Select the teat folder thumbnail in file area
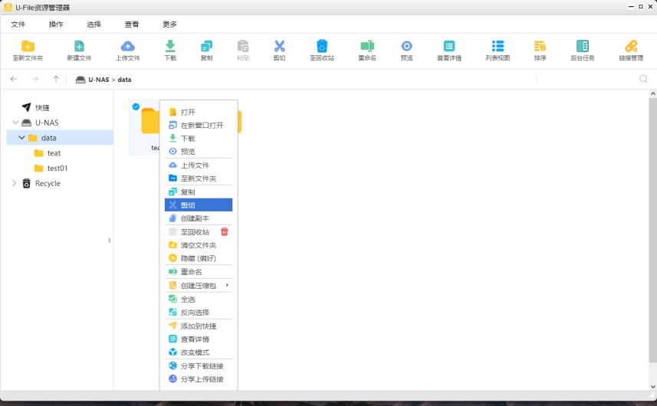Screen dimensions: 657x406 click(x=145, y=128)
